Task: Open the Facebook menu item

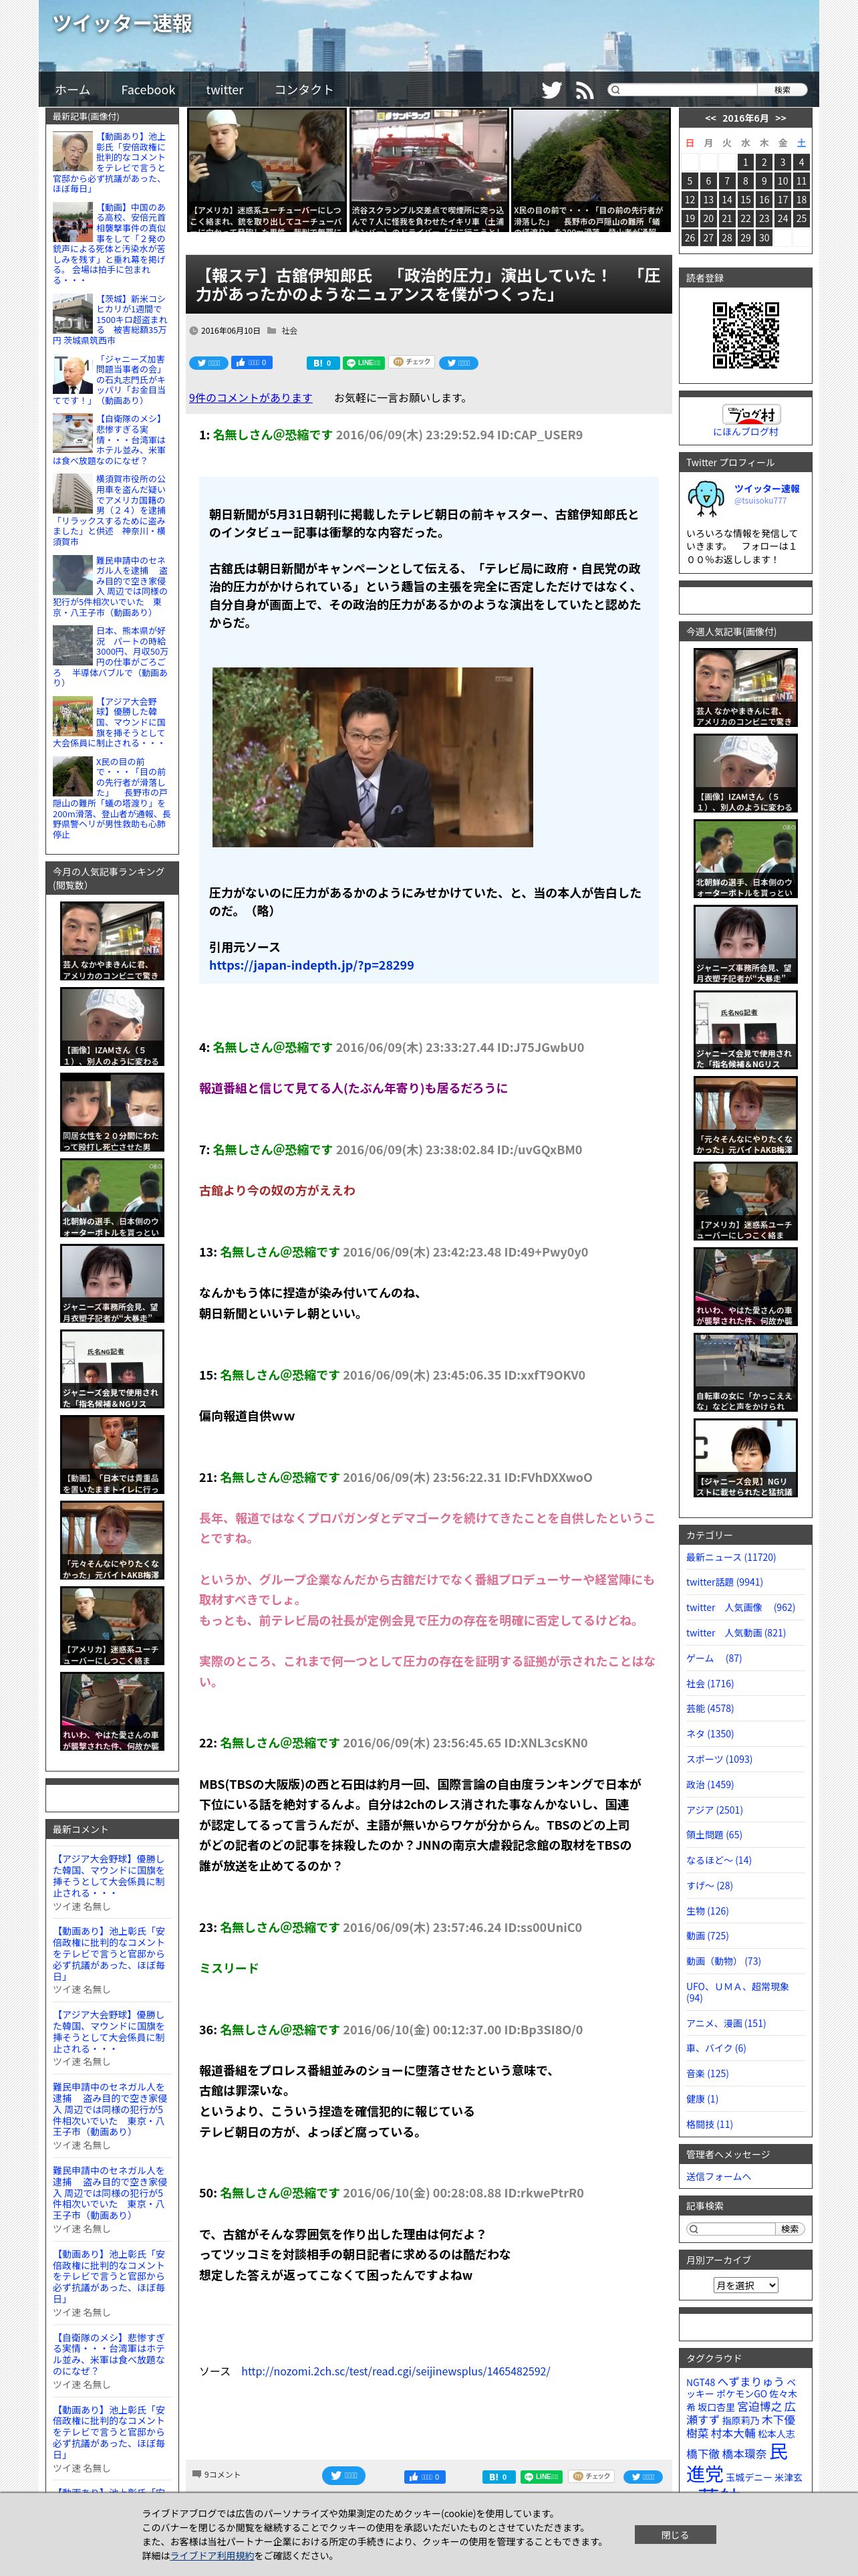Action: point(148,89)
